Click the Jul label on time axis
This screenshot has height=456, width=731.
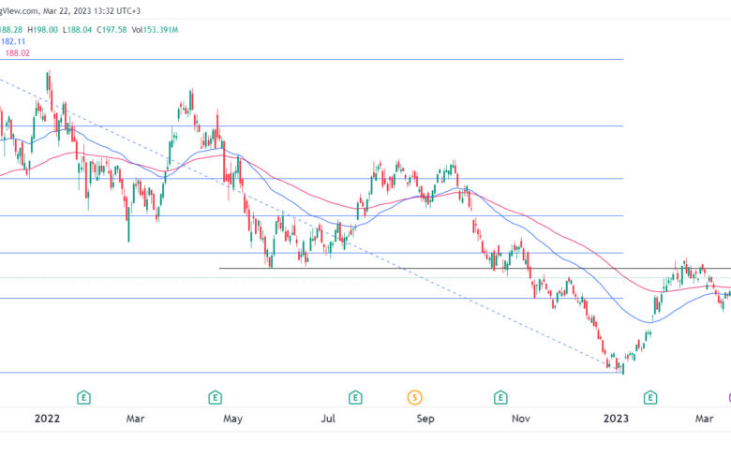pos(328,419)
